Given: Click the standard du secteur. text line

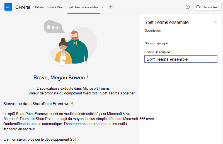Looking at the screenshot, I should (20, 129).
